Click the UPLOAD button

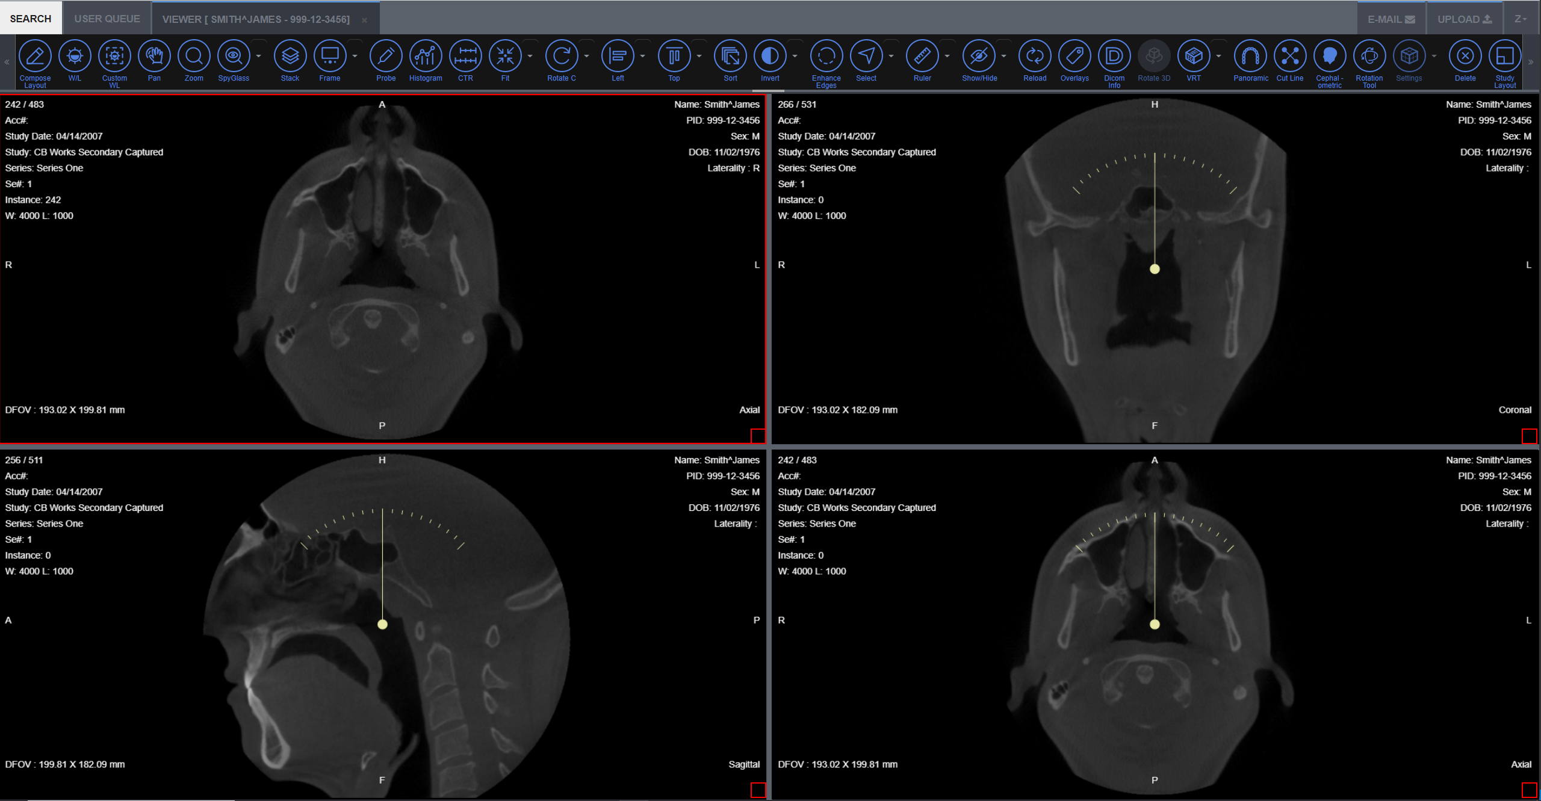[x=1464, y=19]
